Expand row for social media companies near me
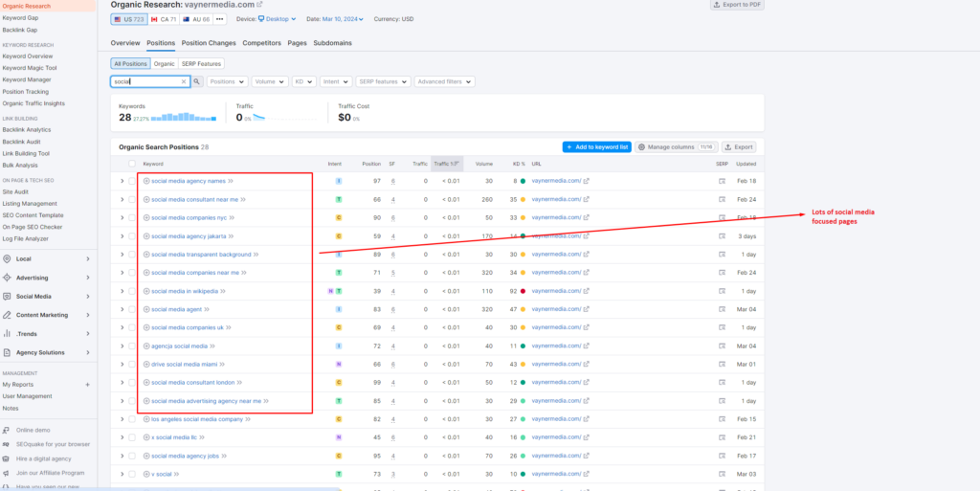 pyautogui.click(x=122, y=273)
